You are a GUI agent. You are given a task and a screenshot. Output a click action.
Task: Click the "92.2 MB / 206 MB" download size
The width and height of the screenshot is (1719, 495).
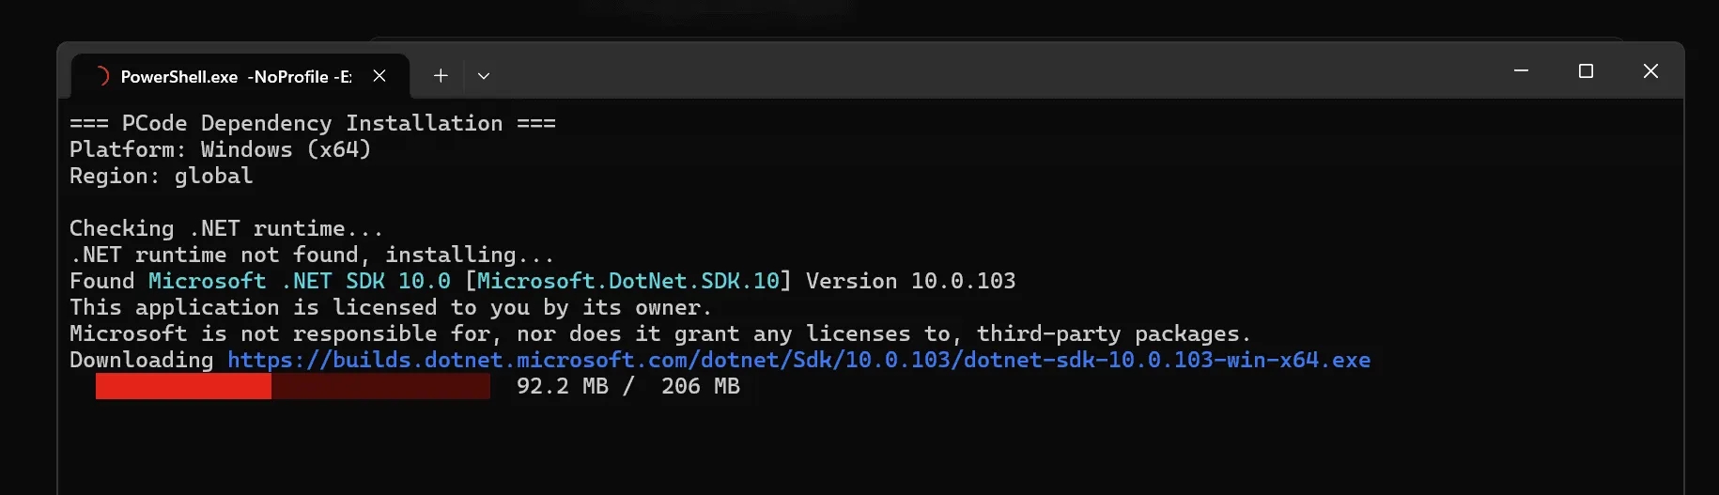tap(627, 386)
